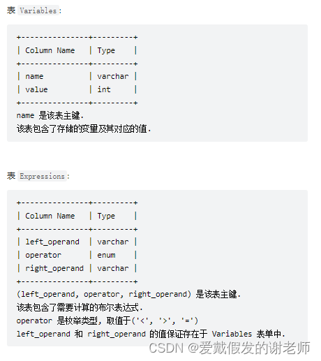Click the int type beside value
The height and width of the screenshot is (361, 321).
pyautogui.click(x=104, y=89)
